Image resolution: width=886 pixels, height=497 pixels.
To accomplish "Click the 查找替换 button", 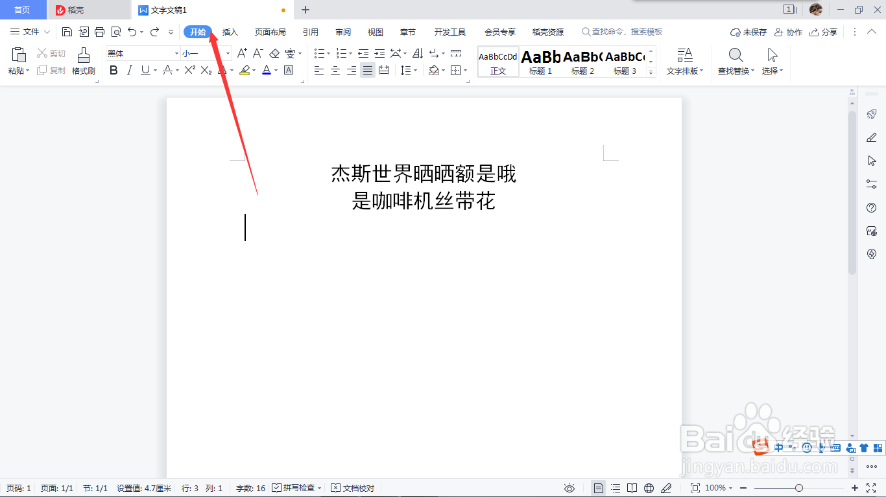I will pyautogui.click(x=735, y=62).
